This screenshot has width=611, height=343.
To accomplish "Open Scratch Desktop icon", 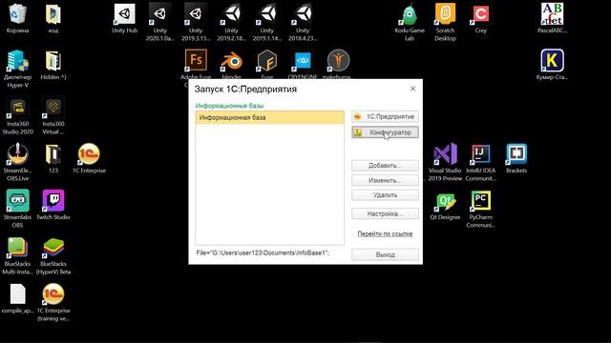I will (446, 23).
